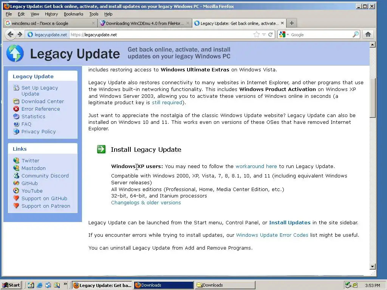
Task: Click the scrollbar down arrow
Action: pyautogui.click(x=373, y=266)
